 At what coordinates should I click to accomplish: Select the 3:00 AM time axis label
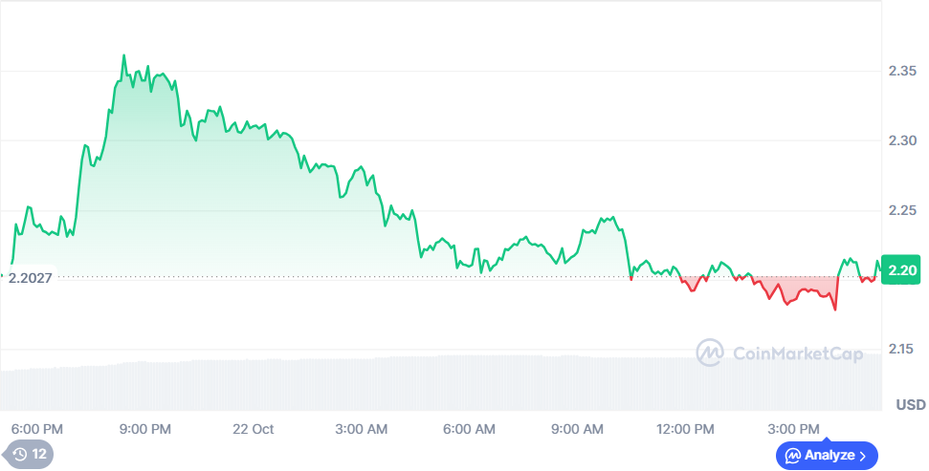tap(364, 429)
